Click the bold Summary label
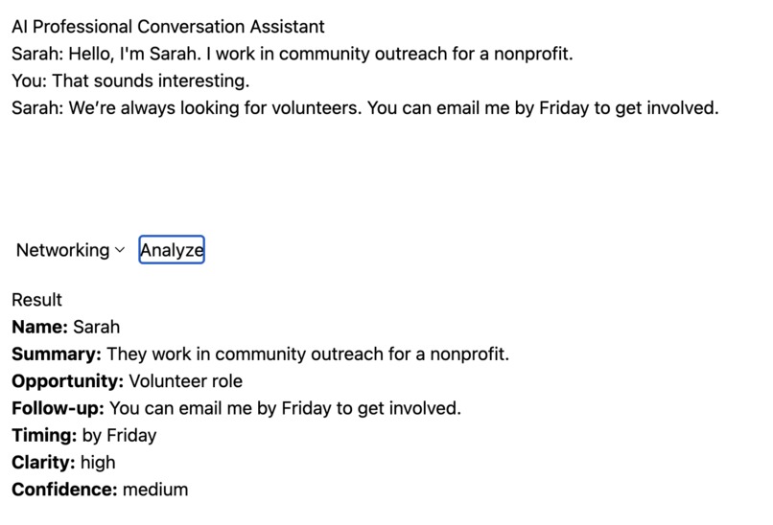773x525 pixels. coord(57,354)
